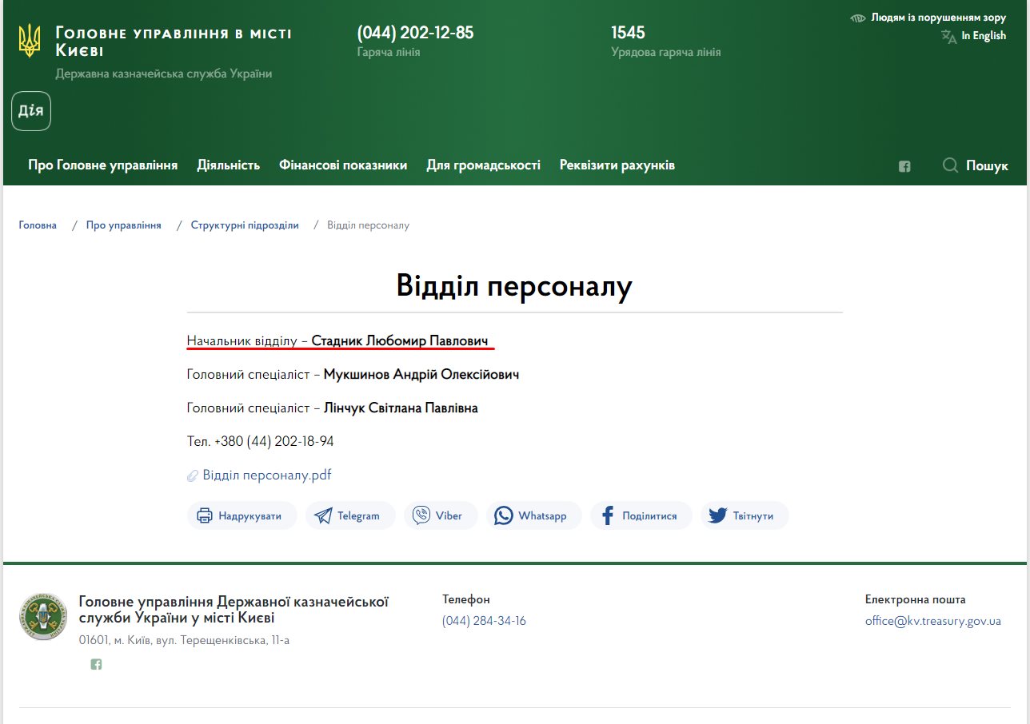Share page via Whatsapp button
This screenshot has width=1030, height=724.
click(x=533, y=515)
